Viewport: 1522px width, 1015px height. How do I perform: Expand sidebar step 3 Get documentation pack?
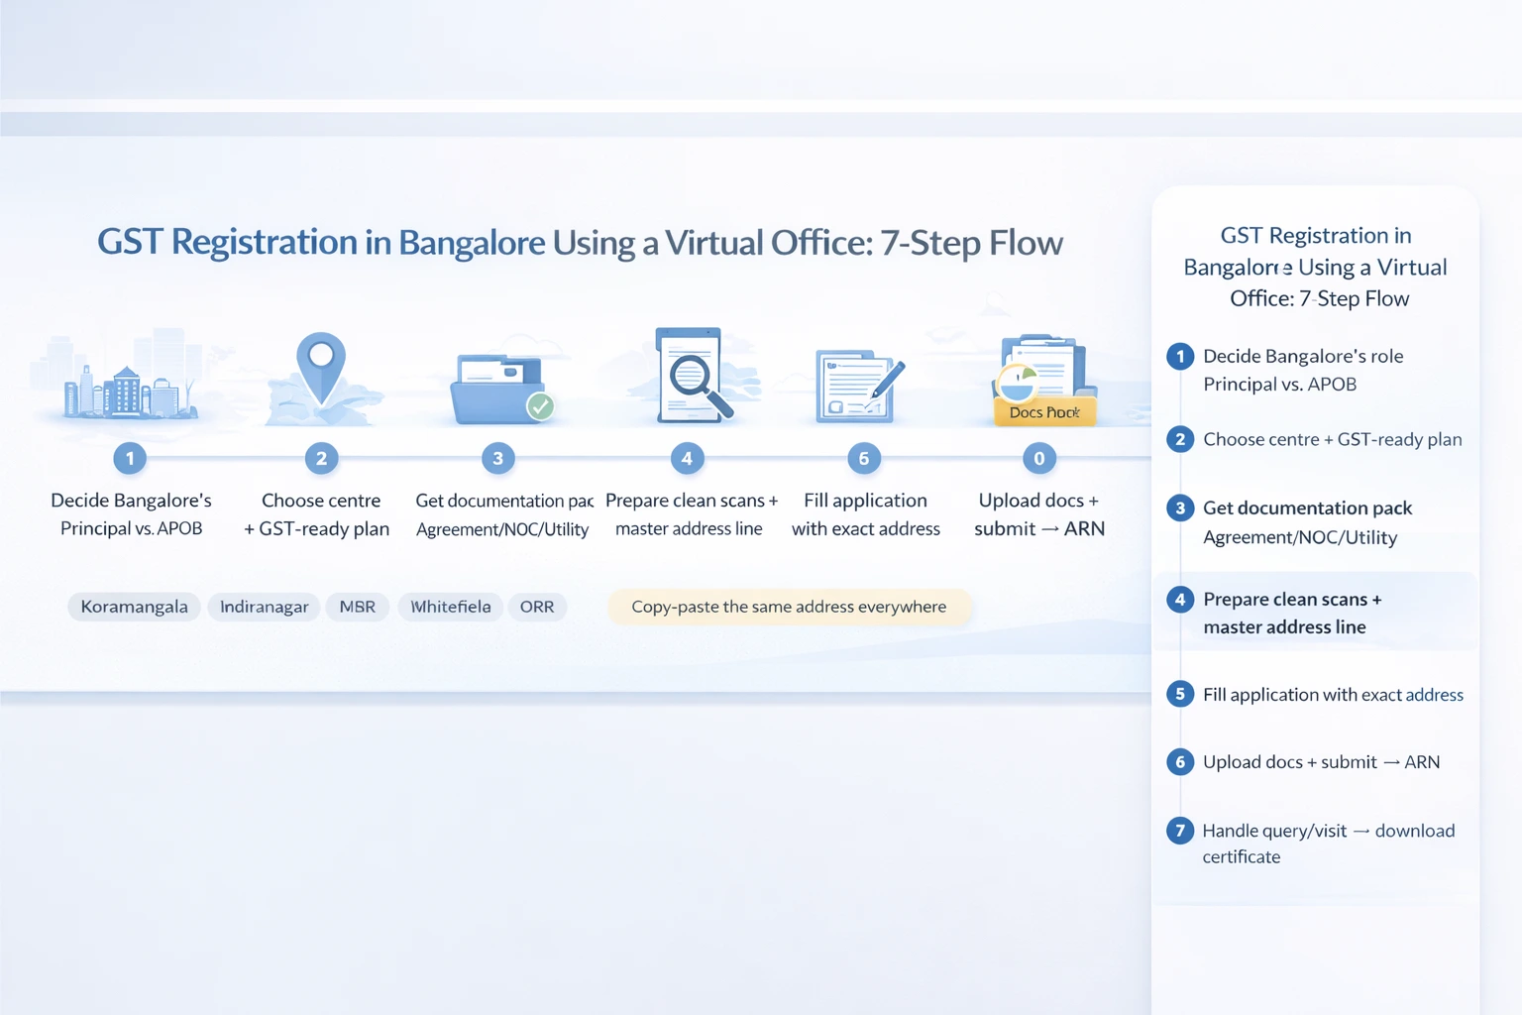1307,507
